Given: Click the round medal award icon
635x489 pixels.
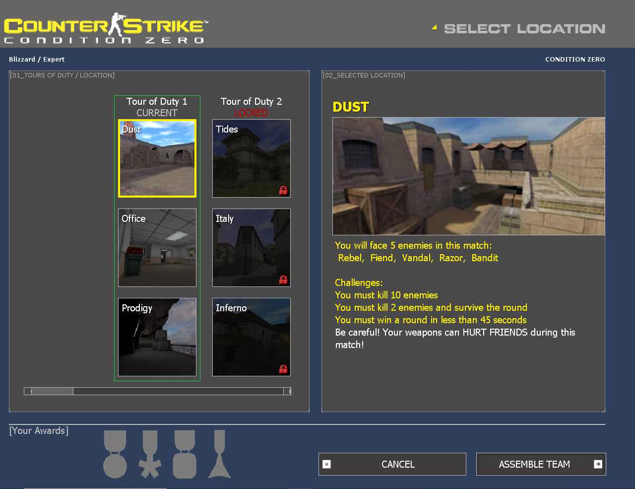Looking at the screenshot, I should pos(115,454).
